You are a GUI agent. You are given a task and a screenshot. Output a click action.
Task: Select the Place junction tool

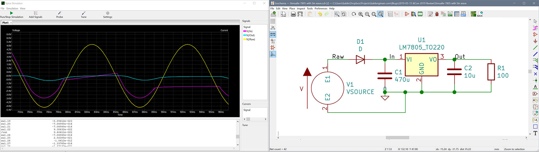[535, 80]
